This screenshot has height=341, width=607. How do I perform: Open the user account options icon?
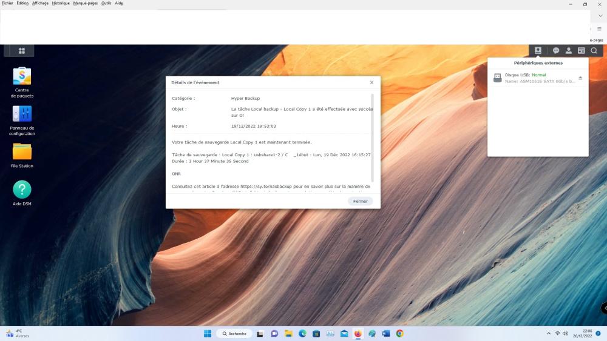pos(569,51)
